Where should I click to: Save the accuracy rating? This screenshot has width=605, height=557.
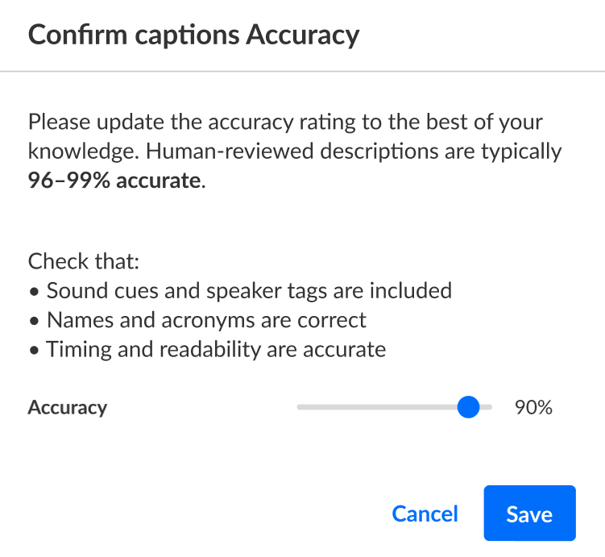click(529, 513)
